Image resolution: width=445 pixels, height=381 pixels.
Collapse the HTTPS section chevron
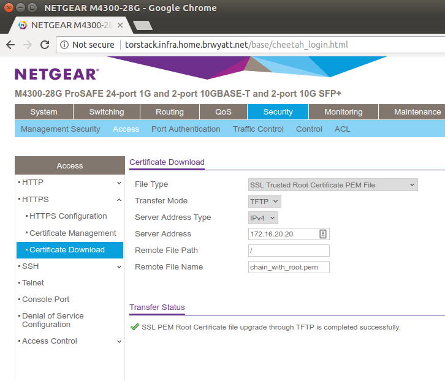tap(119, 200)
